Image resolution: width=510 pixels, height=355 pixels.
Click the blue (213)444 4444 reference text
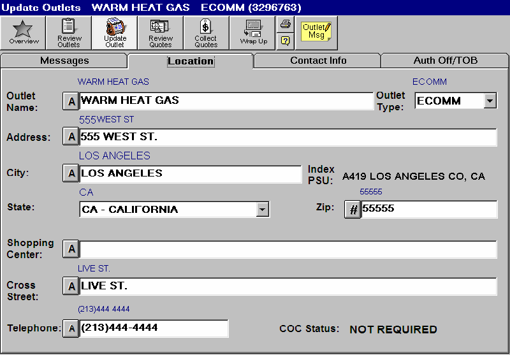[x=104, y=309]
